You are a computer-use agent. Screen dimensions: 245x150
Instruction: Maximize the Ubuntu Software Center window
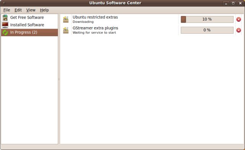coord(233,3)
